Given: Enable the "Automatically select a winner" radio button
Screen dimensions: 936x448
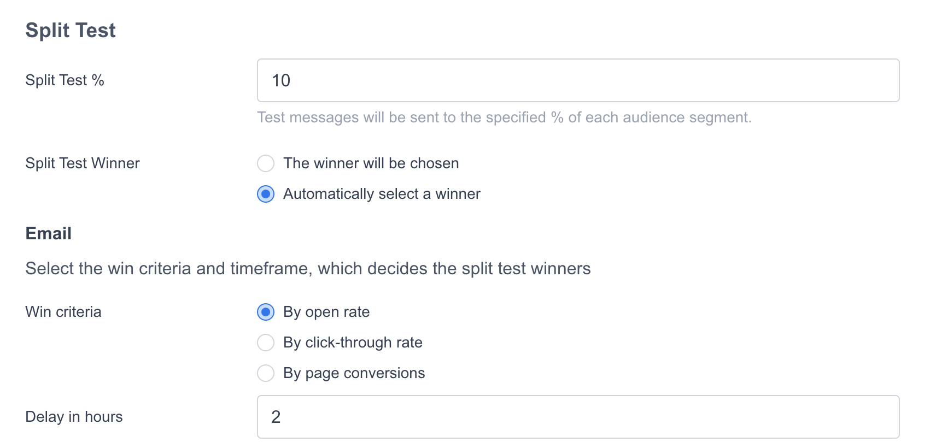Looking at the screenshot, I should point(266,194).
